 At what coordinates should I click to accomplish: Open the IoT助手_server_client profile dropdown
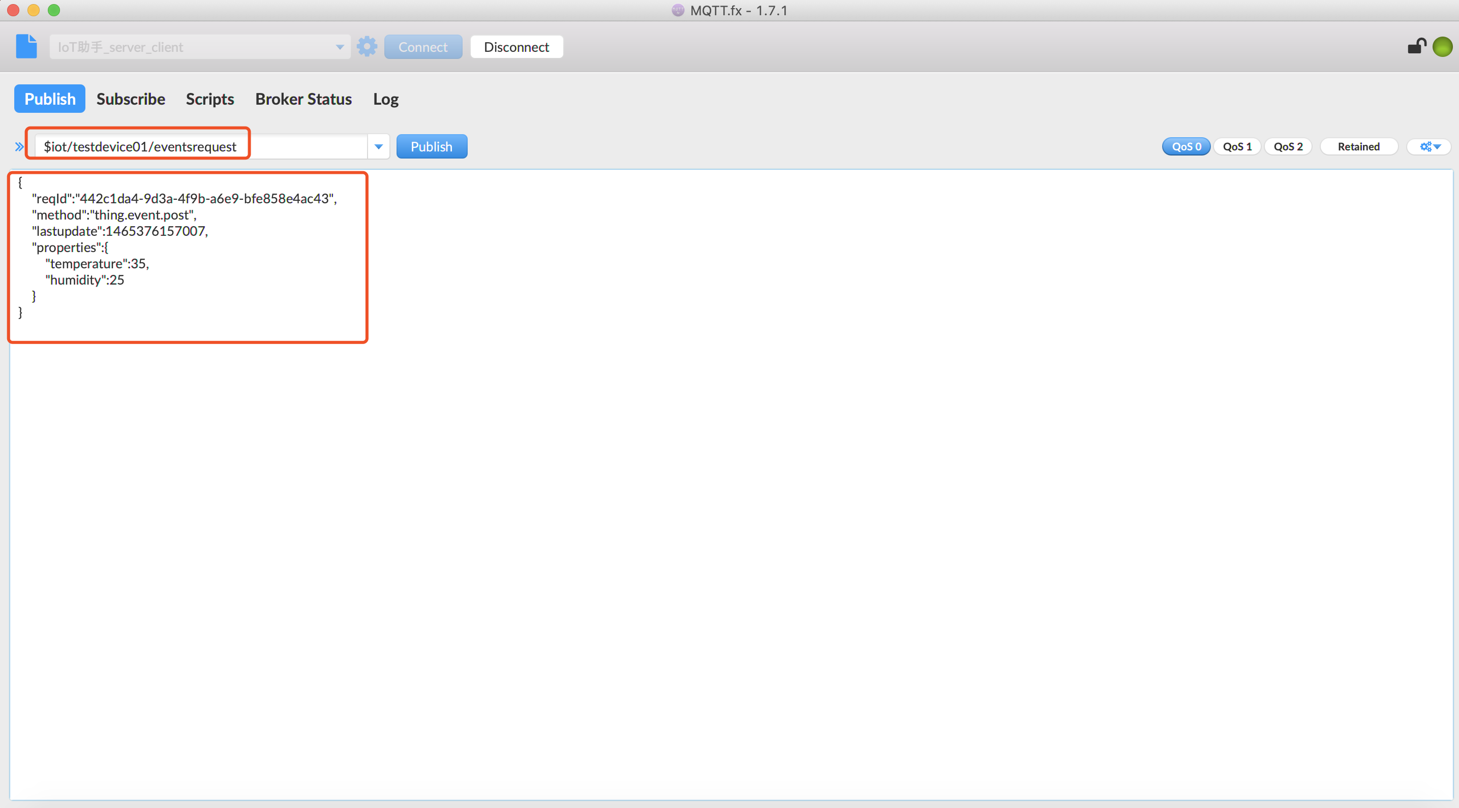(x=199, y=47)
